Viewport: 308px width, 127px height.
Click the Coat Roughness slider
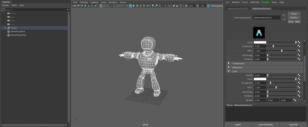point(282,83)
